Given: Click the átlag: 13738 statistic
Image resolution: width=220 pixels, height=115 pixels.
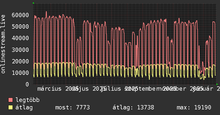Looking at the screenshot, I should point(133,108).
